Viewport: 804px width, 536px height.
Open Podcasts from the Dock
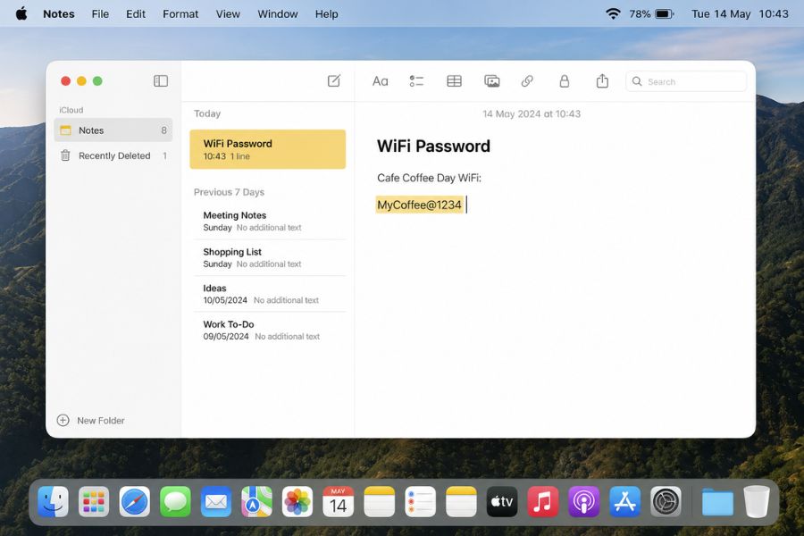click(x=583, y=502)
